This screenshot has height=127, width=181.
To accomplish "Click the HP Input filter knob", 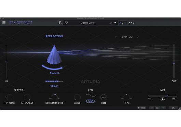I will (10, 97).
